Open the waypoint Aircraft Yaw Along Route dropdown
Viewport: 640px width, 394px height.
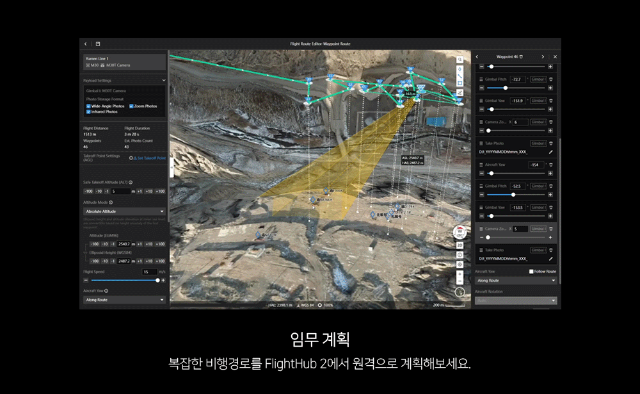pos(516,281)
